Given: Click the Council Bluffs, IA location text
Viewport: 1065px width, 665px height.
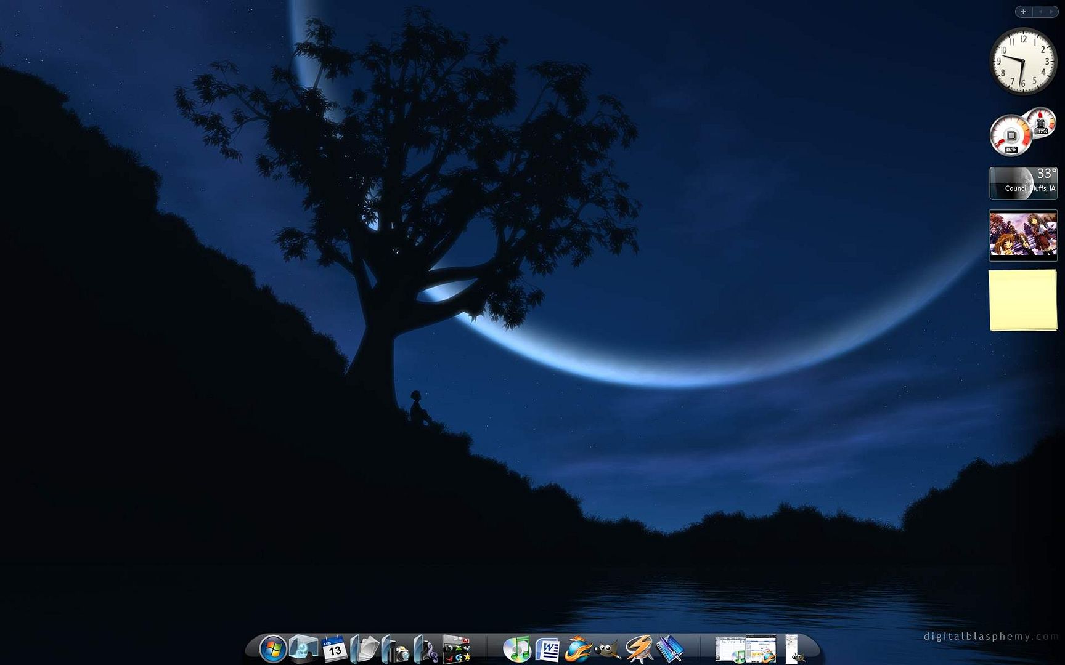Looking at the screenshot, I should [1030, 188].
